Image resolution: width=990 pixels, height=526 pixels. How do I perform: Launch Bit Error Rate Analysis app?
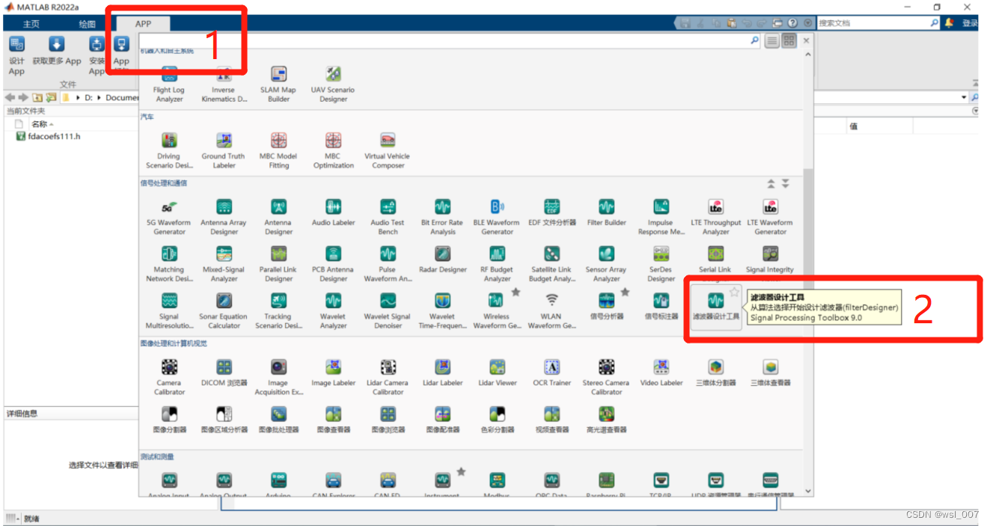(442, 217)
